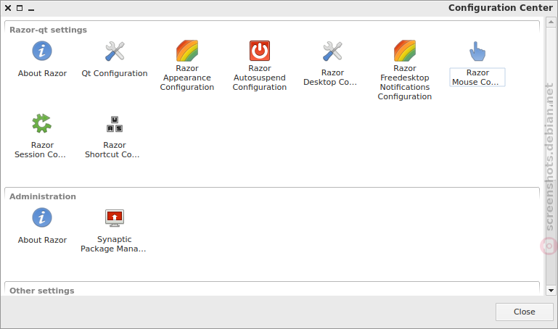This screenshot has width=558, height=329.
Task: Click the Other settings section header
Action: [42, 291]
